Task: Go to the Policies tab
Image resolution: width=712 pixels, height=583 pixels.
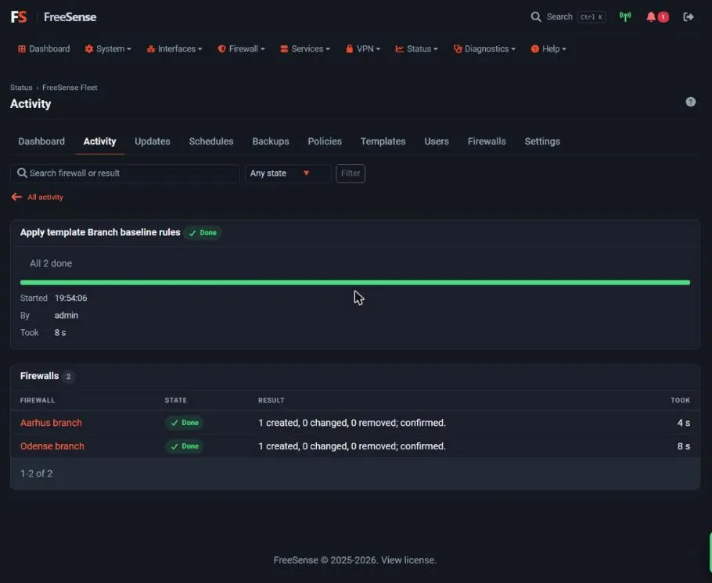Action: [325, 141]
